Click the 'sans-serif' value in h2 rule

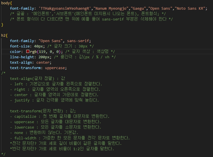point(78,41)
